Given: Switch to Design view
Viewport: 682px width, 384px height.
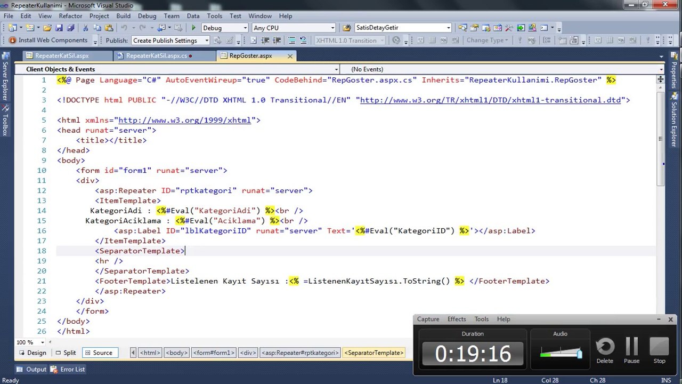Looking at the screenshot, I should tap(33, 353).
